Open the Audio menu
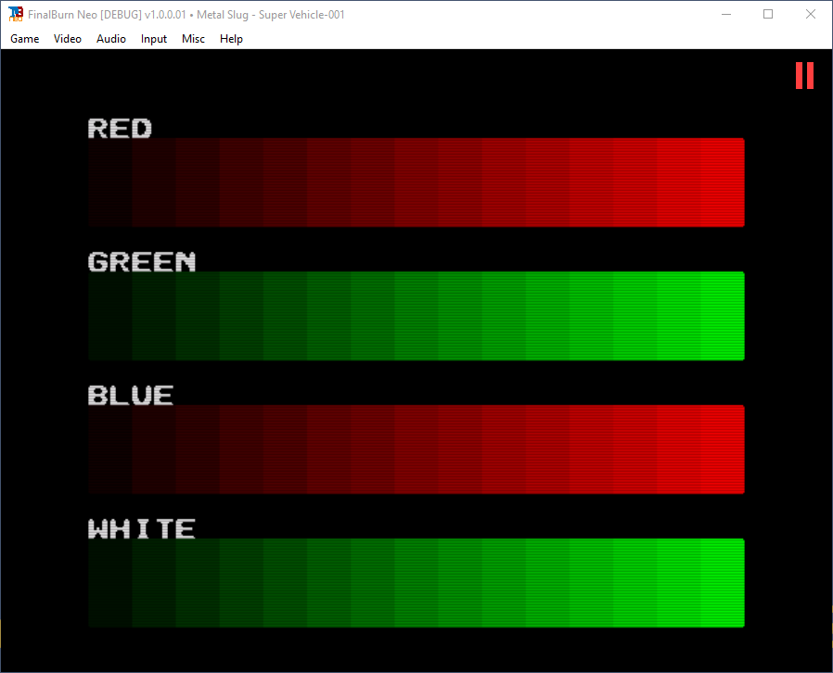 coord(110,39)
